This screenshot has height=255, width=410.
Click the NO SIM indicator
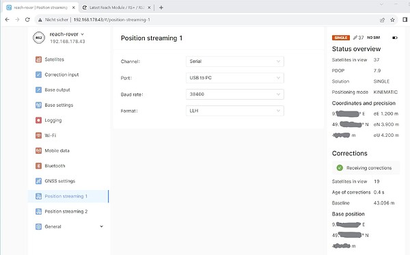373,38
